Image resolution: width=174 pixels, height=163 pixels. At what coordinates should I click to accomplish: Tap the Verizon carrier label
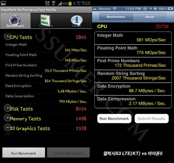pyautogui.click(x=105, y=9)
